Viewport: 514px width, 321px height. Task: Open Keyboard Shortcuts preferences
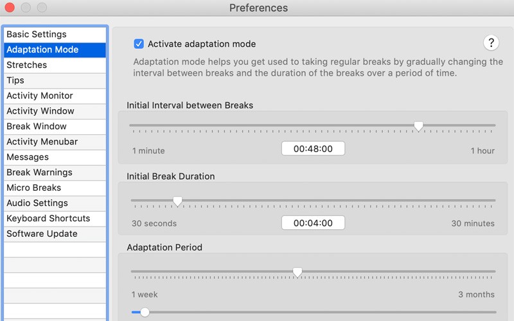[x=55, y=218]
